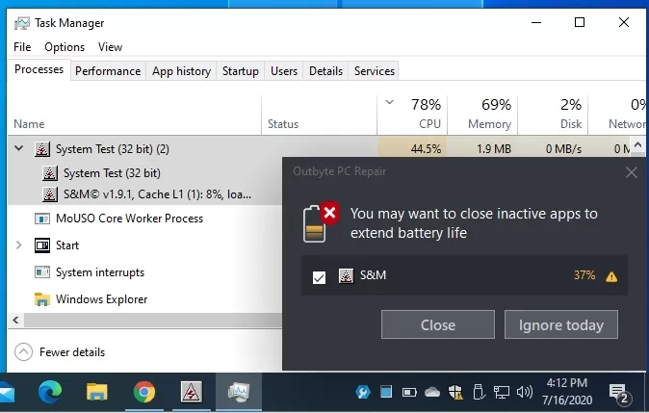Viewport: 649px width, 413px height.
Task: Click the Task Manager taskbar icon
Action: [x=239, y=392]
